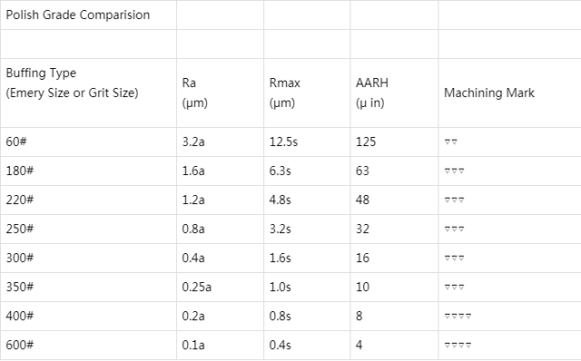
Task: Select the triangle marks in the 220# row
Action: tap(454, 200)
